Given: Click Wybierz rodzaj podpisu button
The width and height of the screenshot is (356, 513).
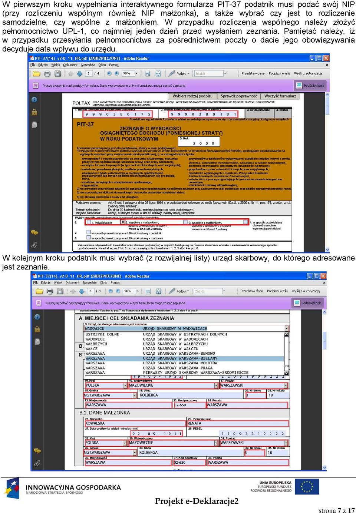Looking at the screenshot, I should pyautogui.click(x=192, y=96).
